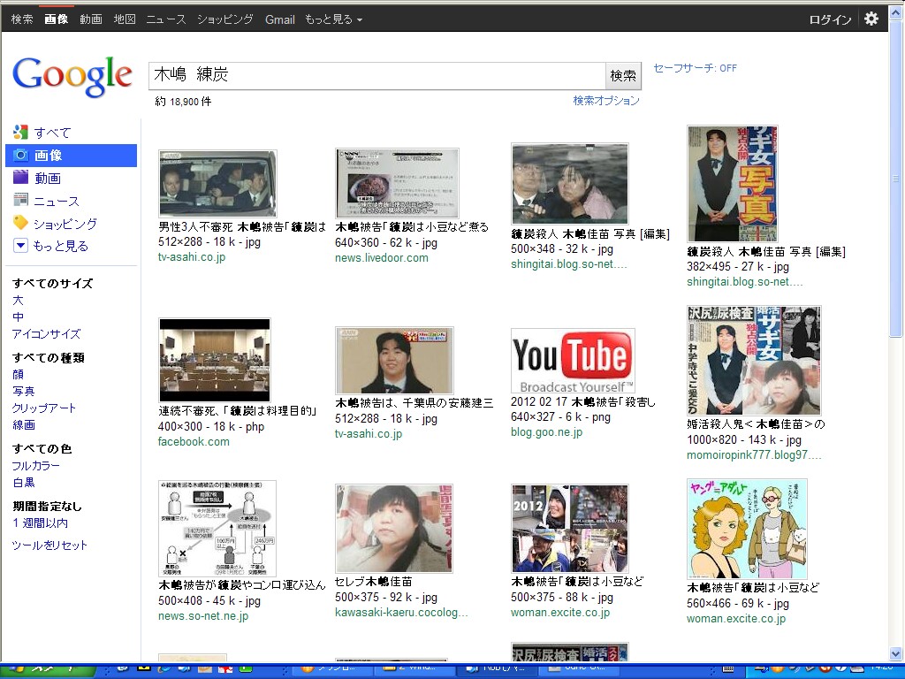Open もっと見る dropdown in top bar
This screenshot has height=679, width=905.
pos(333,19)
